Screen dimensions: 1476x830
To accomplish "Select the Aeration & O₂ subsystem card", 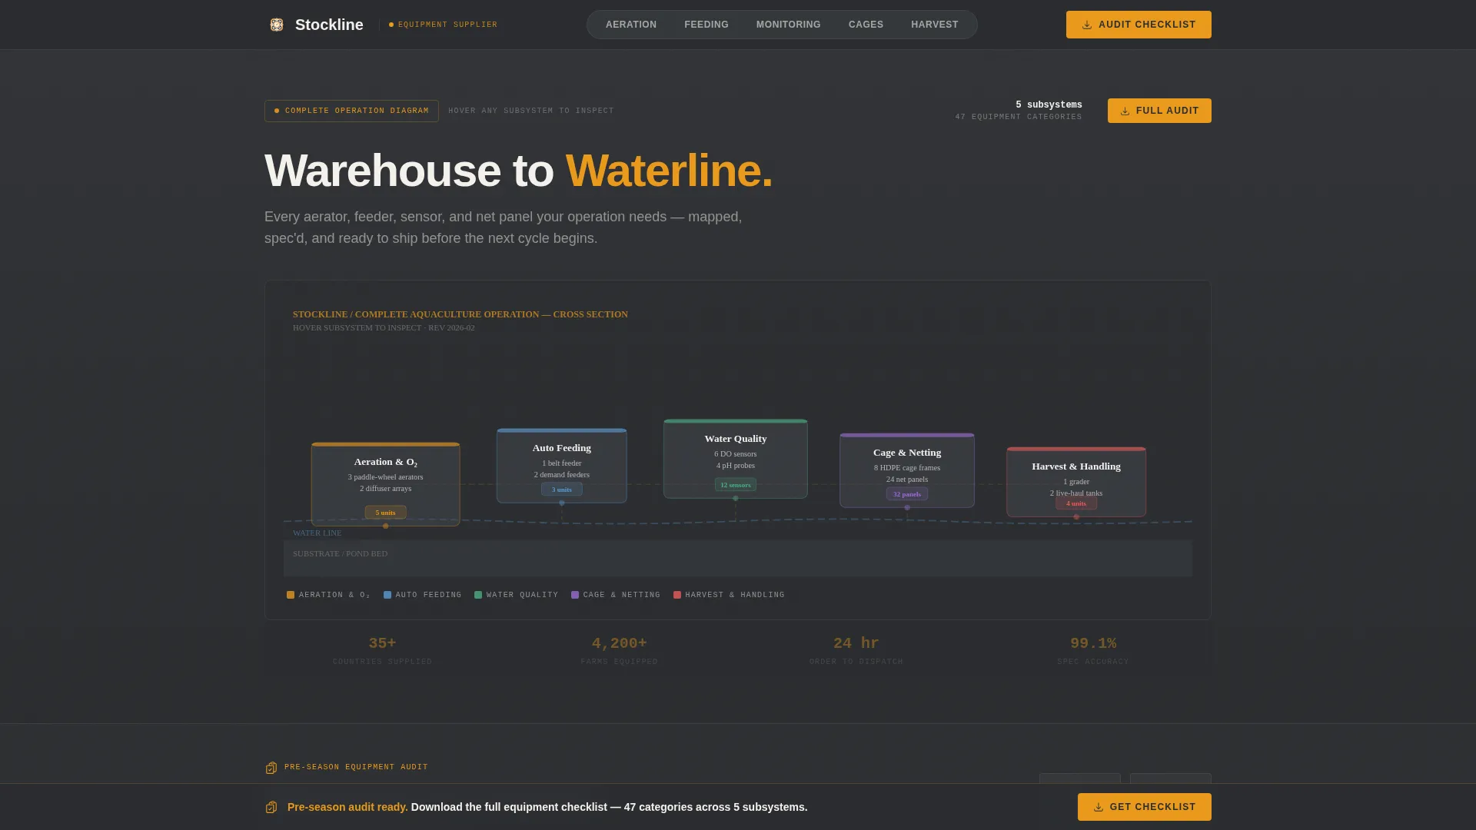I will tap(385, 484).
